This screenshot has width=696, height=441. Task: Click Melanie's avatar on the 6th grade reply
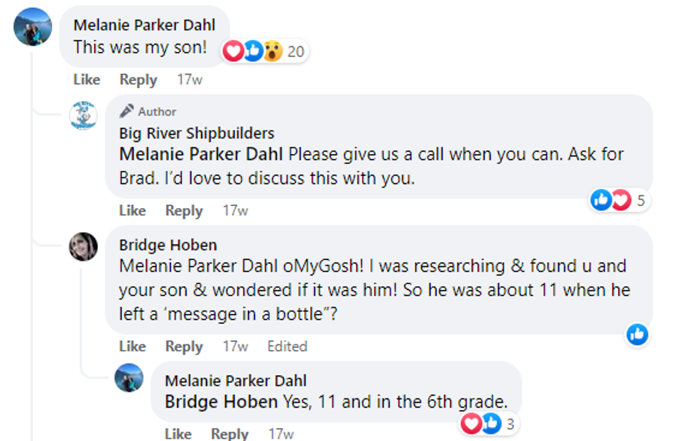pos(129,378)
